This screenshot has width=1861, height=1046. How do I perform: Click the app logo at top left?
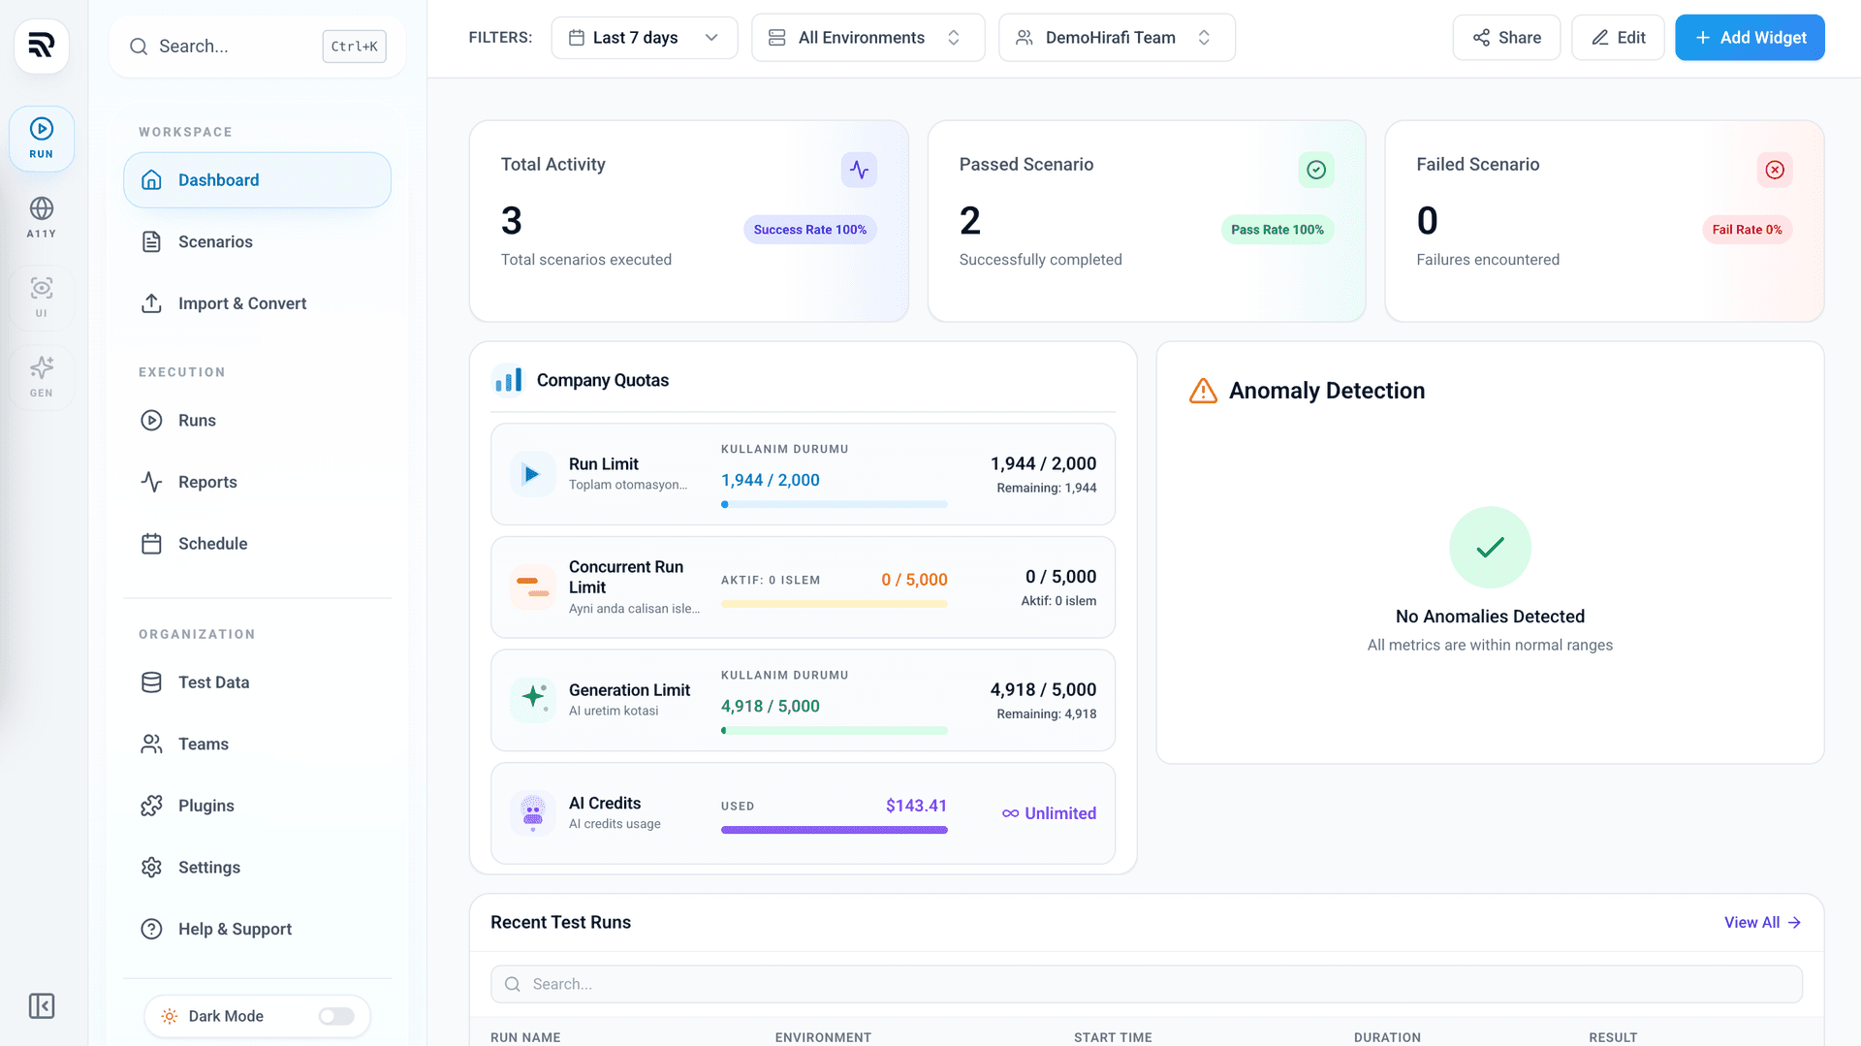point(42,46)
